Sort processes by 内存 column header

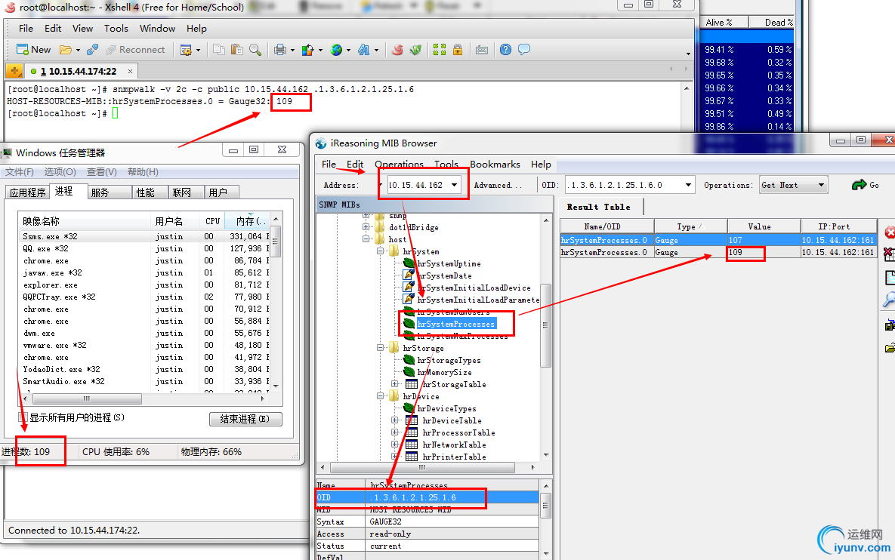(x=247, y=220)
